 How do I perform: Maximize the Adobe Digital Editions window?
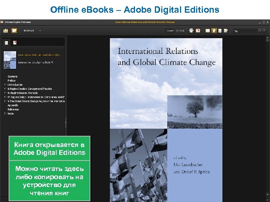point(264,22)
